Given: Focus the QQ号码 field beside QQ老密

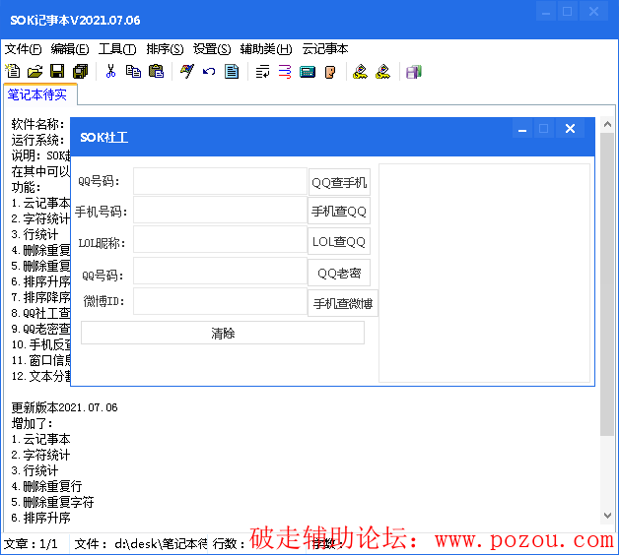Looking at the screenshot, I should point(220,271).
